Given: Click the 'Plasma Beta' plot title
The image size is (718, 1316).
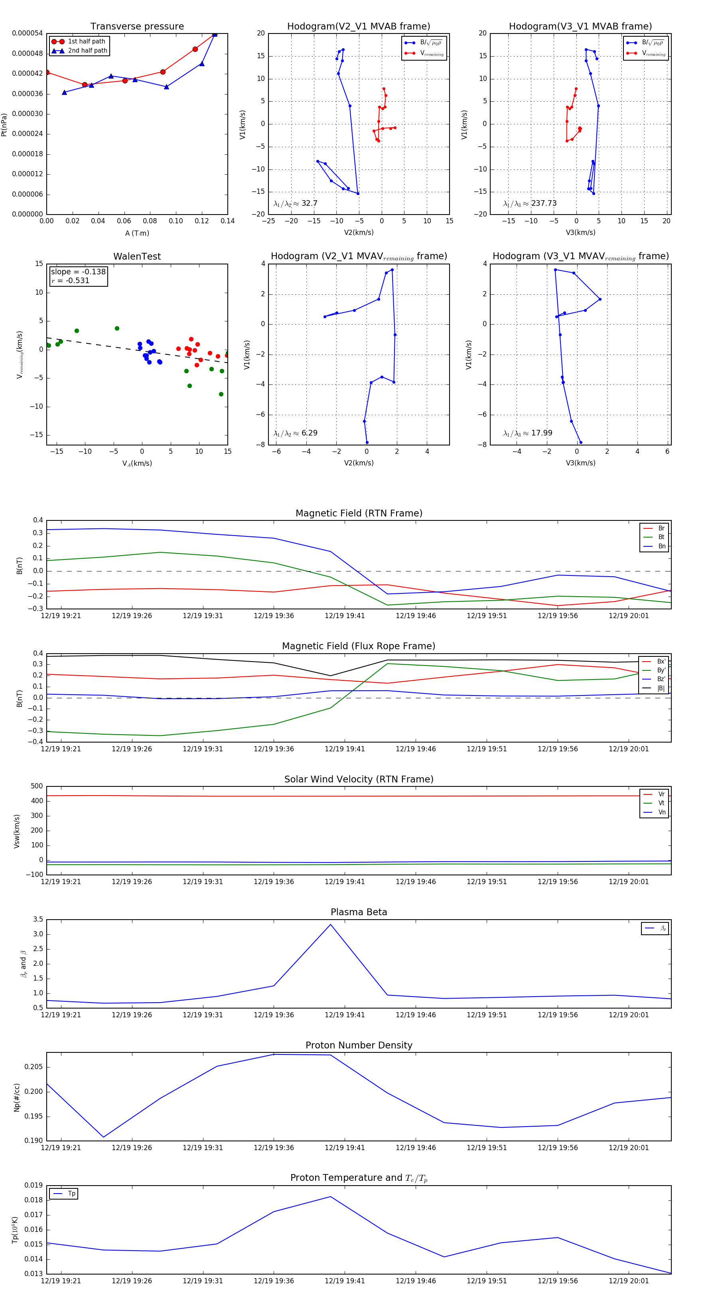Looking at the screenshot, I should (x=359, y=912).
